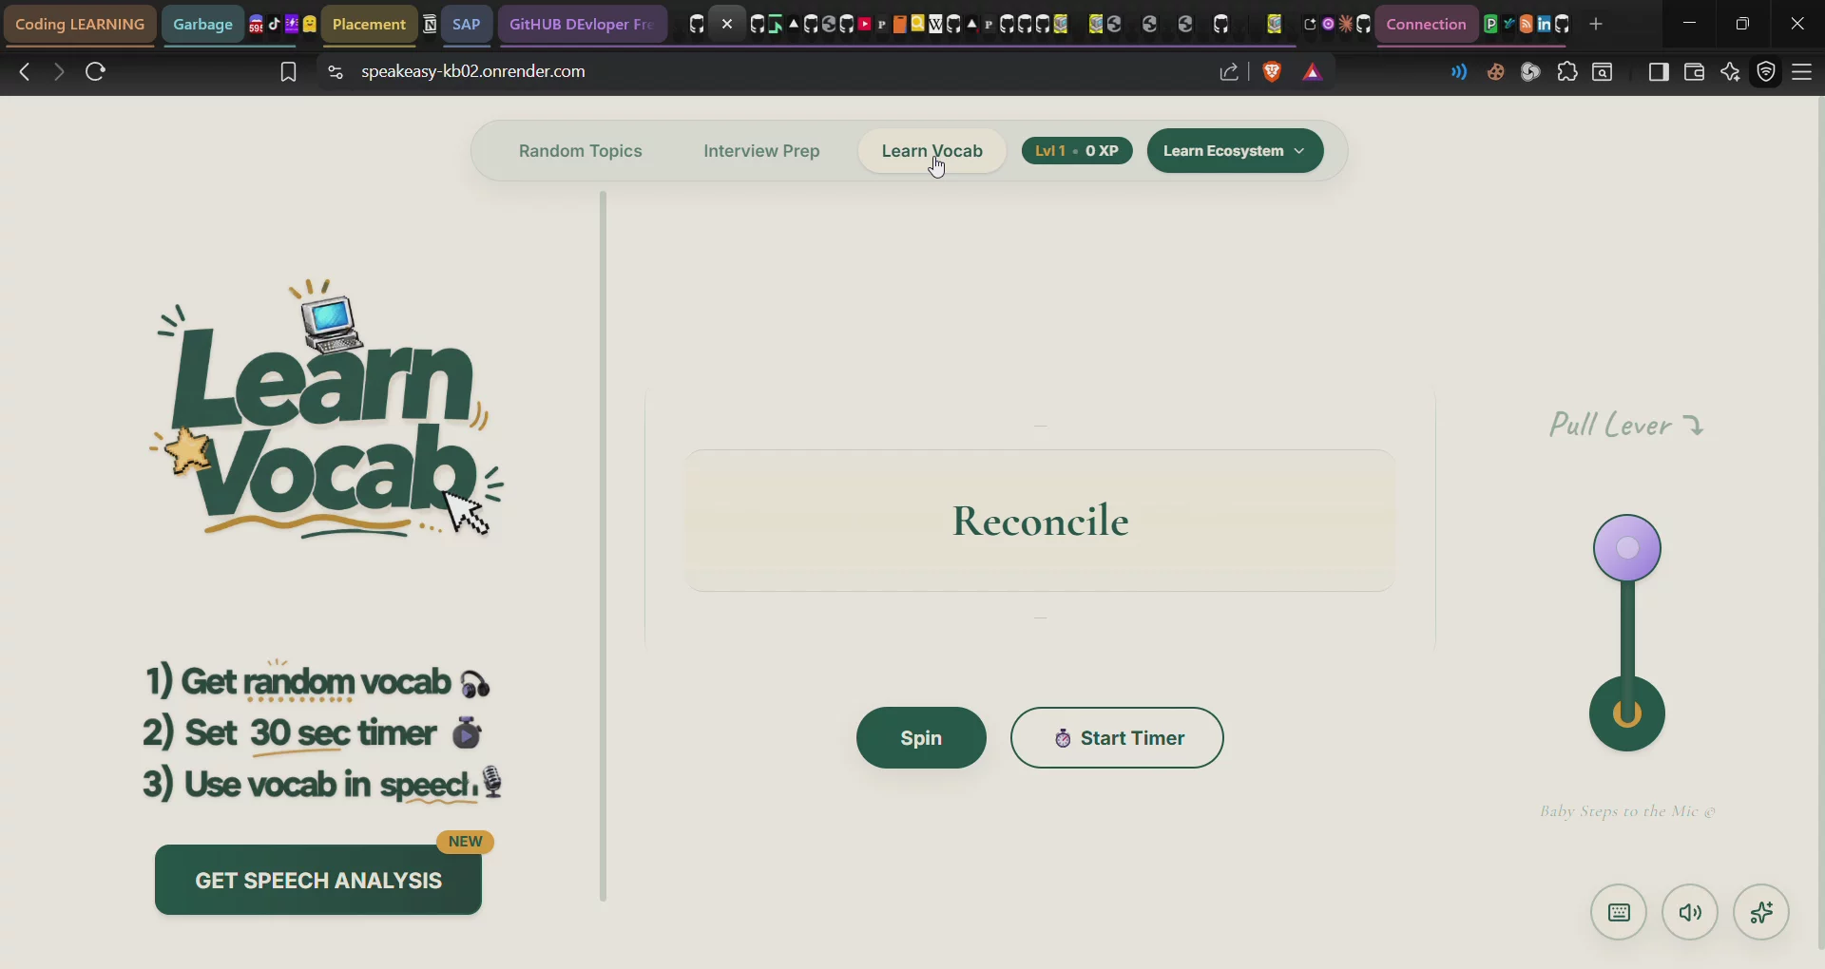Open the browser extensions puzzle icon

click(x=1566, y=71)
